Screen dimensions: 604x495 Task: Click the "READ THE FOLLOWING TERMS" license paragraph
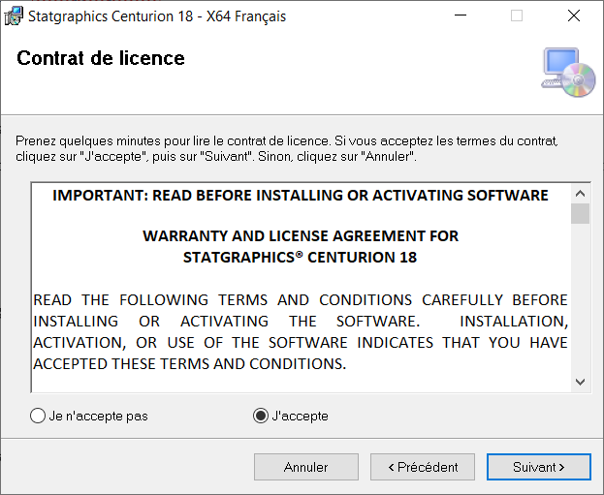click(x=301, y=331)
